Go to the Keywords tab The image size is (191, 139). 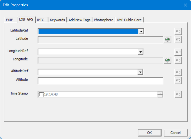[57, 20]
